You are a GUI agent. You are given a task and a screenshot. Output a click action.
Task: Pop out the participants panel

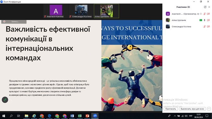pos(205,7)
